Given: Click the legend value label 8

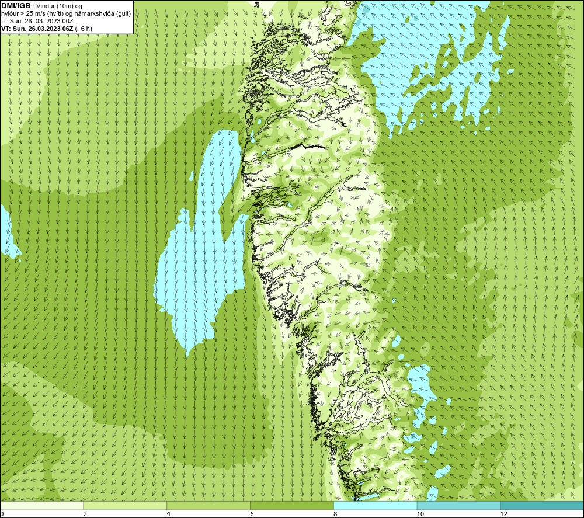Looking at the screenshot, I should click(336, 514).
